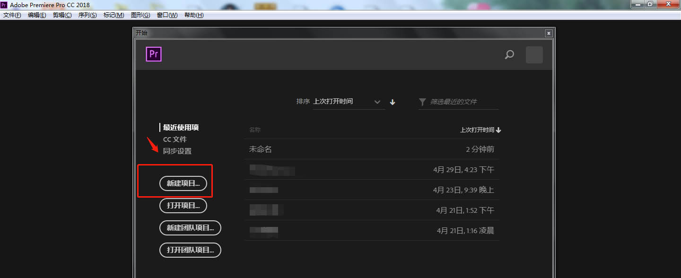This screenshot has width=681, height=278.
Task: Open the recent project 未命名
Action: tap(372, 149)
